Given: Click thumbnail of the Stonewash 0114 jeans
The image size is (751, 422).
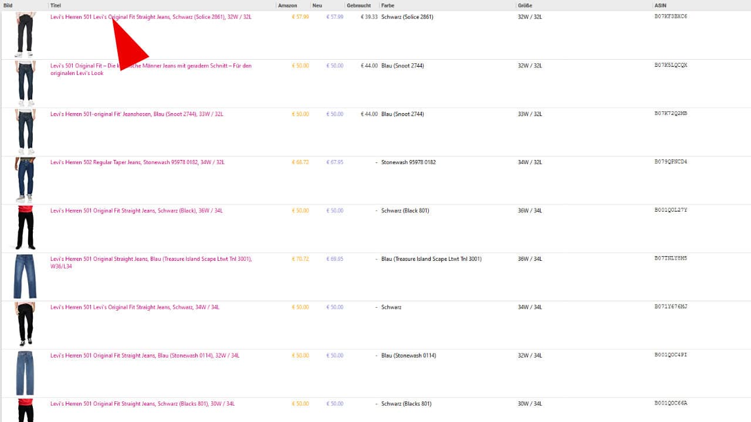Looking at the screenshot, I should tap(25, 373).
